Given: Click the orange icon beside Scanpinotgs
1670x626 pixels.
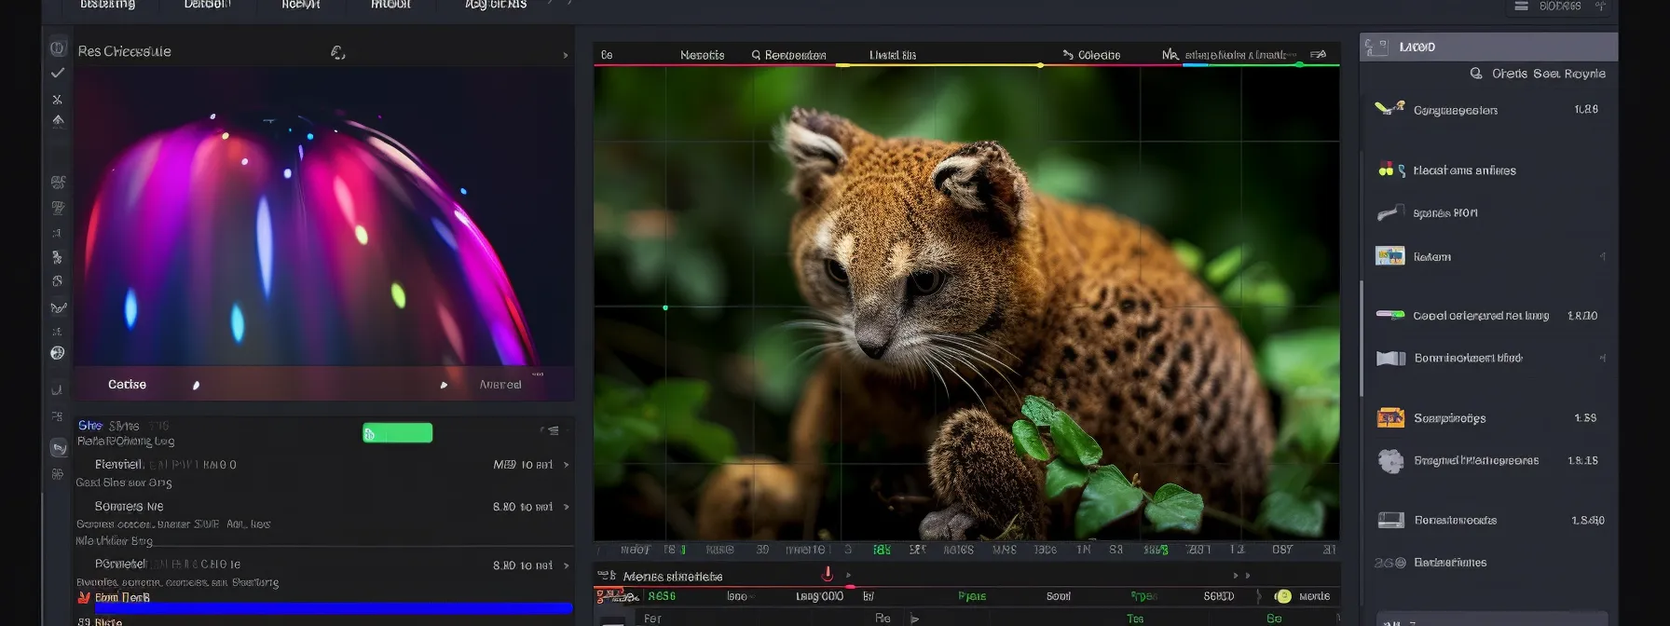Looking at the screenshot, I should tap(1390, 418).
